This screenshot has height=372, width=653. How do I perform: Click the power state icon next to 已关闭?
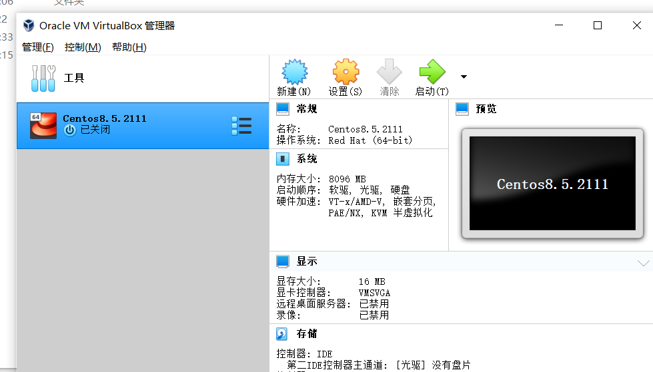click(x=70, y=130)
